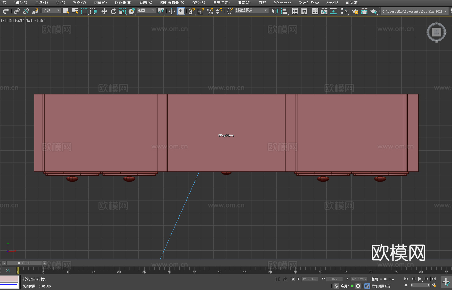Viewport: 452px width, 290px height.
Task: Click the [标准] viewport shading label
Action: [x=19, y=21]
